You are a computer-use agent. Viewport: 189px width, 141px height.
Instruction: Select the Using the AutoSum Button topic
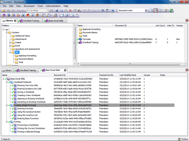point(29,112)
